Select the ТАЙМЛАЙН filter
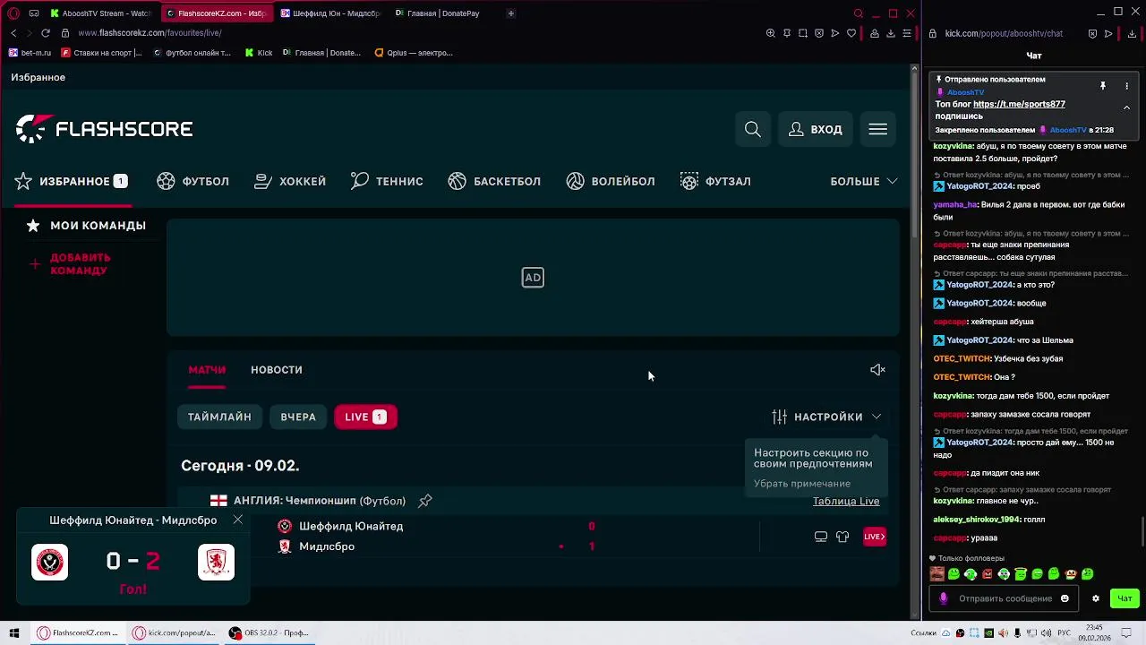The height and width of the screenshot is (645, 1146). coord(219,417)
